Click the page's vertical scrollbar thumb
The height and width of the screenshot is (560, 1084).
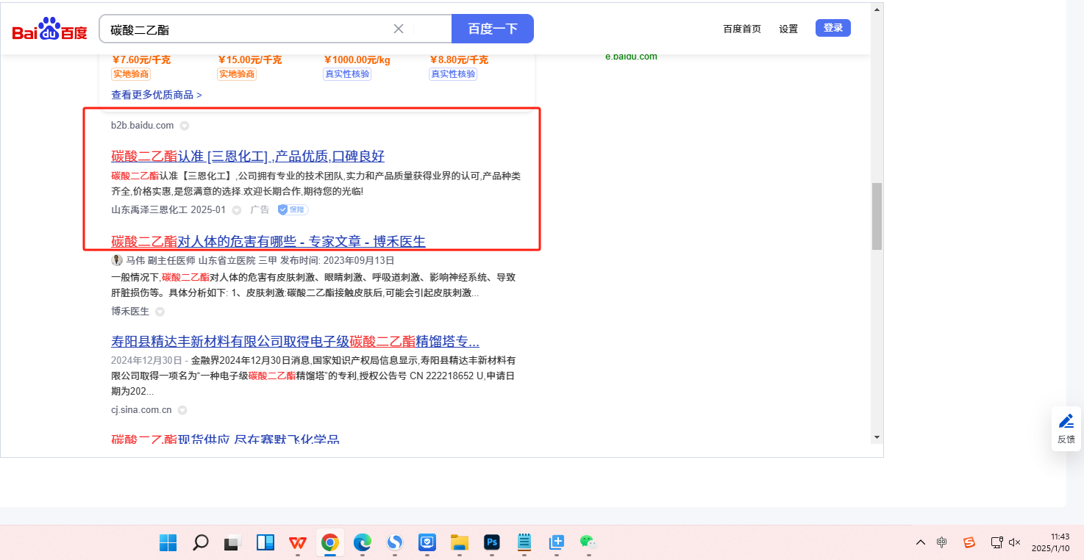tap(876, 216)
